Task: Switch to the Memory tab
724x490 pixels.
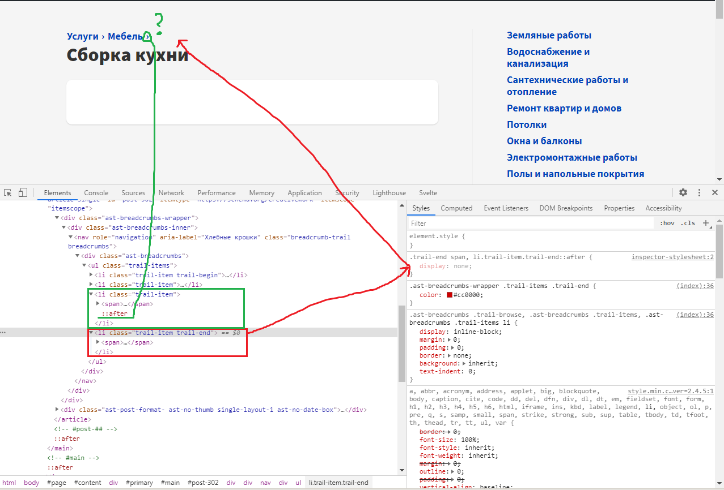Action: click(261, 192)
